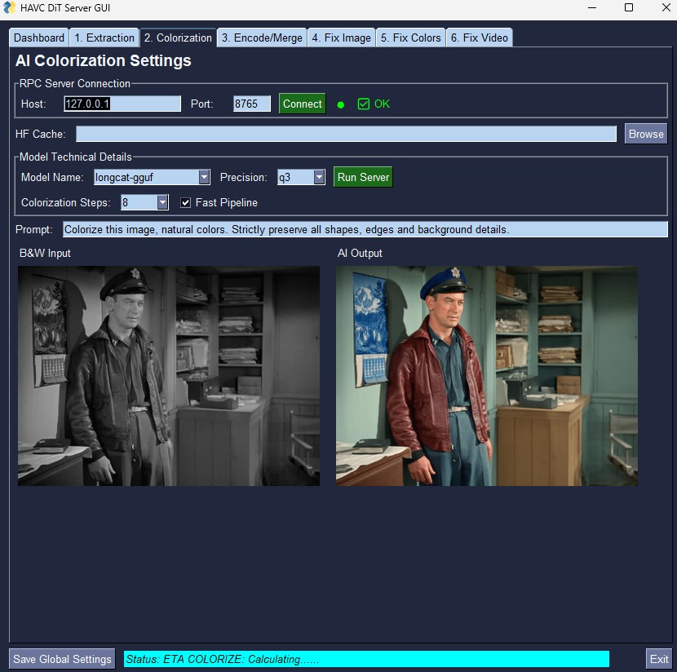Click Save Global Settings button
The height and width of the screenshot is (672, 677).
coord(62,659)
